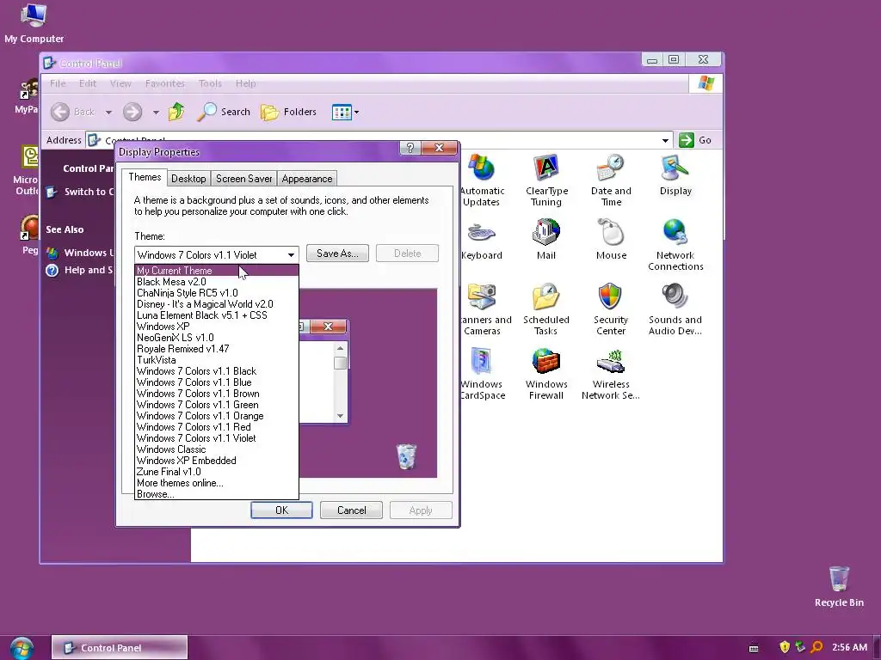Open the Forward history dropdown arrow
Viewport: 881px width, 660px height.
pos(156,113)
